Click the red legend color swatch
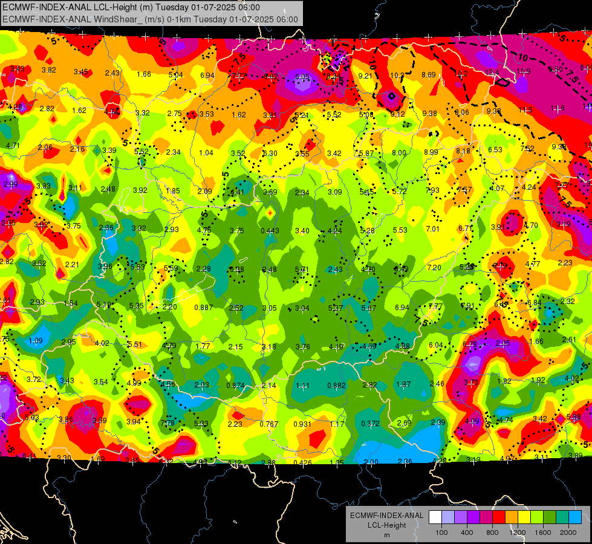 coord(499,517)
